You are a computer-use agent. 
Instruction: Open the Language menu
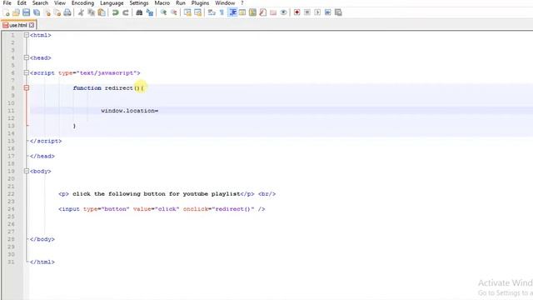(x=112, y=3)
